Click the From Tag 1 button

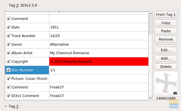tap(166, 15)
